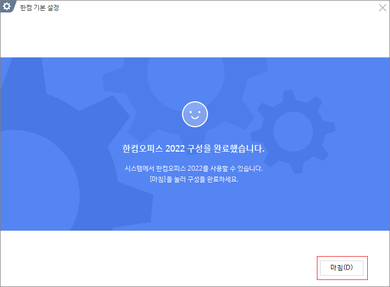Click the 마침(D) button to finish setup
Image resolution: width=390 pixels, height=287 pixels.
(x=341, y=268)
